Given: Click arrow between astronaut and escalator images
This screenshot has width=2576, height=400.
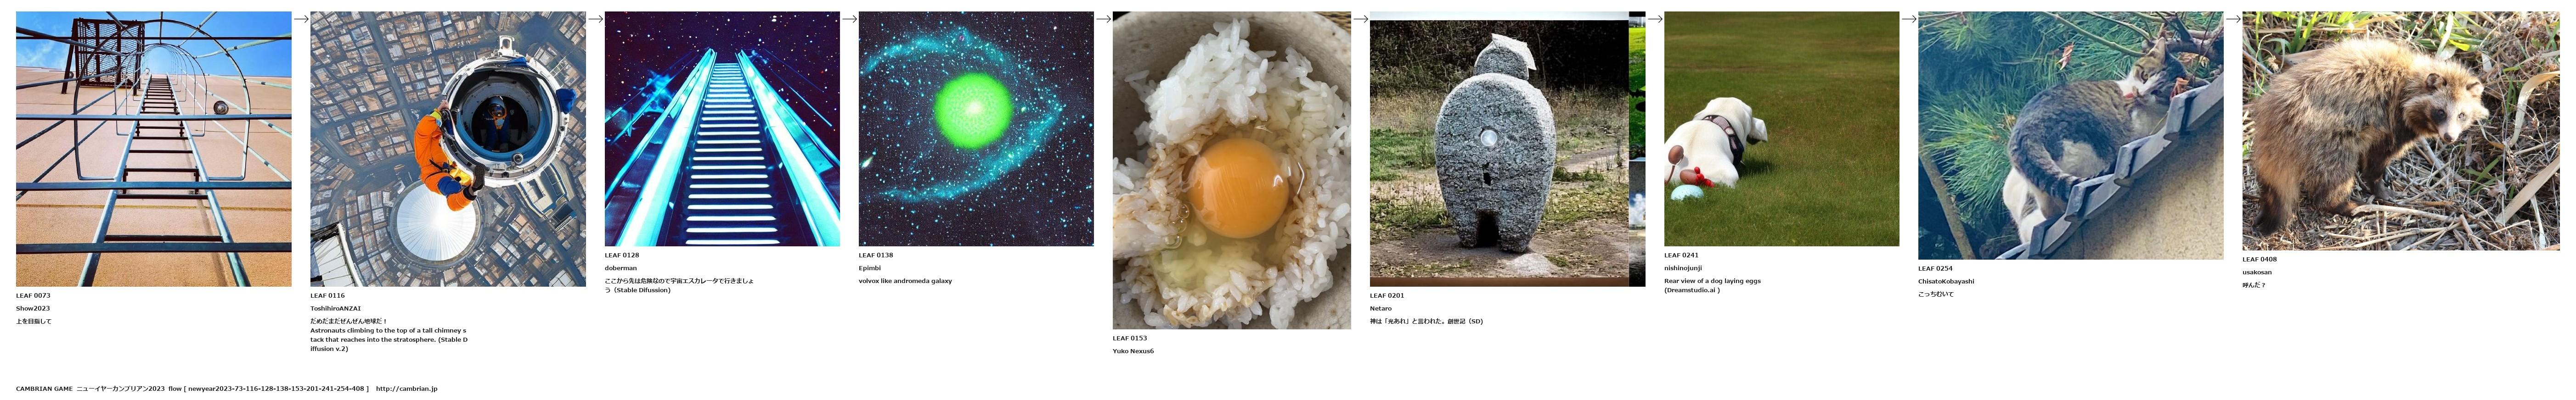Looking at the screenshot, I should pos(595,19).
